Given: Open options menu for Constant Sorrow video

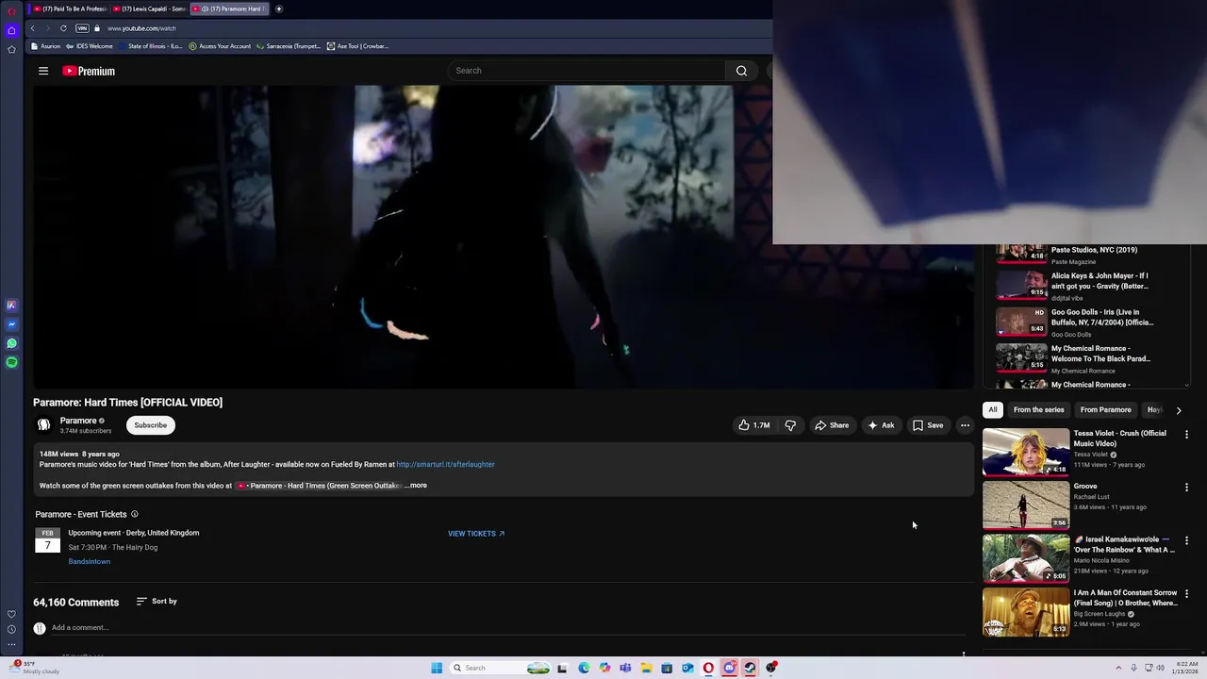Looking at the screenshot, I should [x=1186, y=594].
